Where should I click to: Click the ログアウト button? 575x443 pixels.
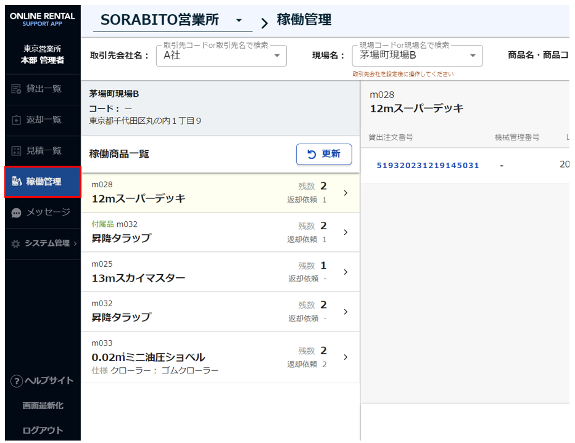click(43, 431)
